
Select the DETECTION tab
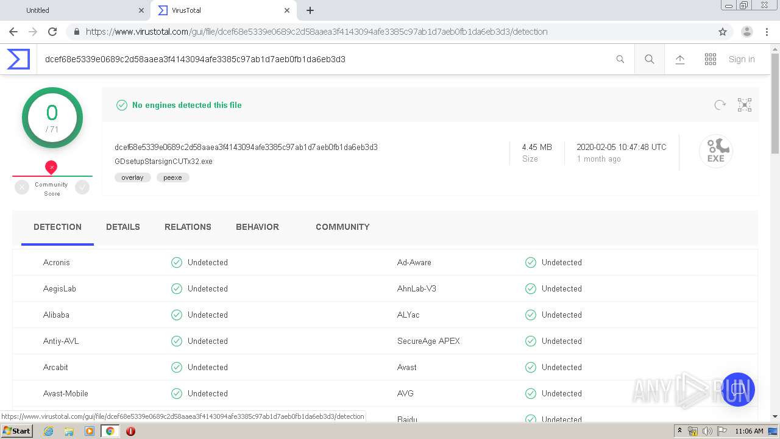57,227
